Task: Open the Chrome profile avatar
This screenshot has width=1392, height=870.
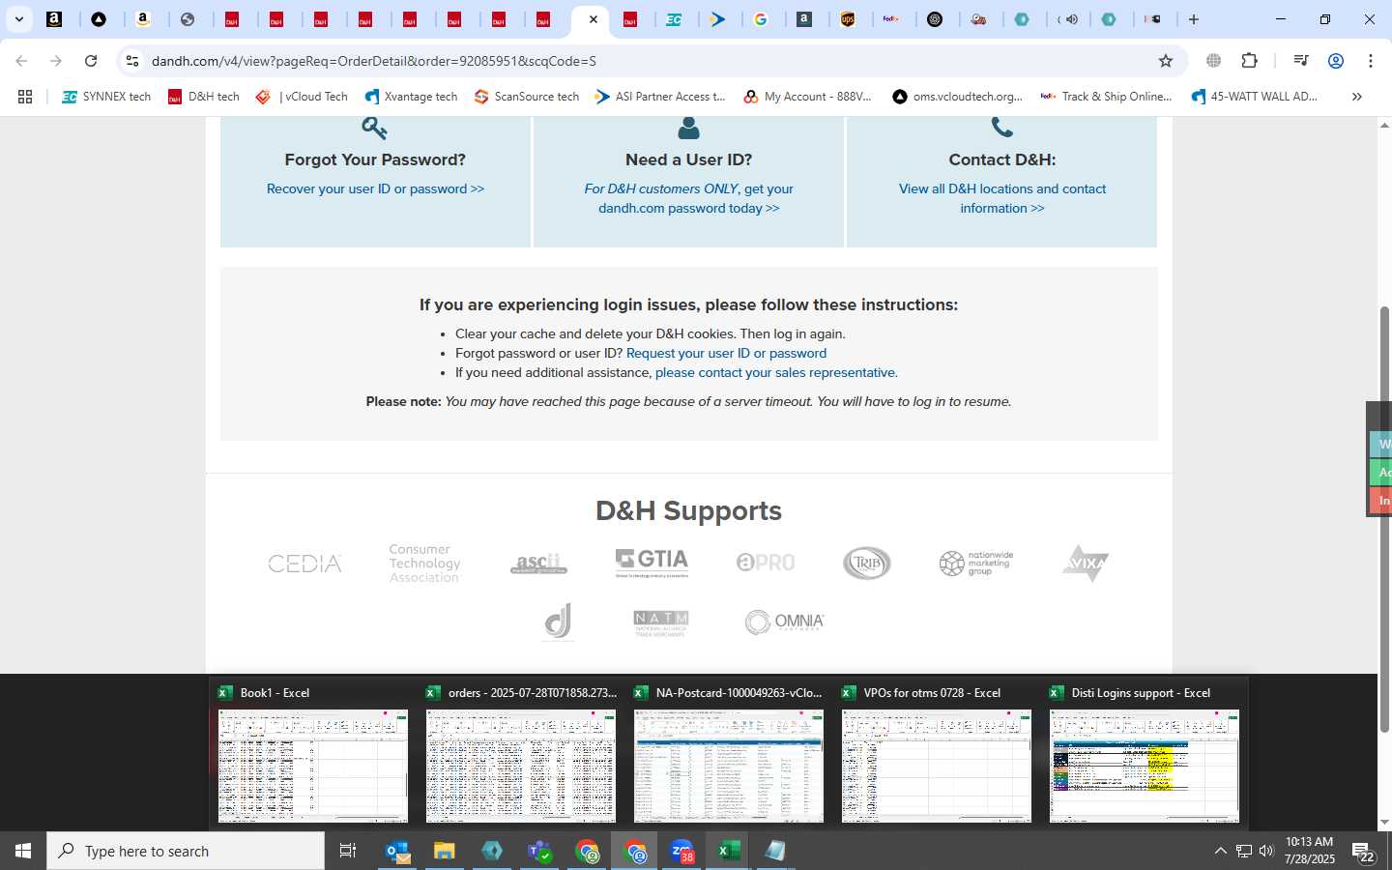Action: (1336, 61)
